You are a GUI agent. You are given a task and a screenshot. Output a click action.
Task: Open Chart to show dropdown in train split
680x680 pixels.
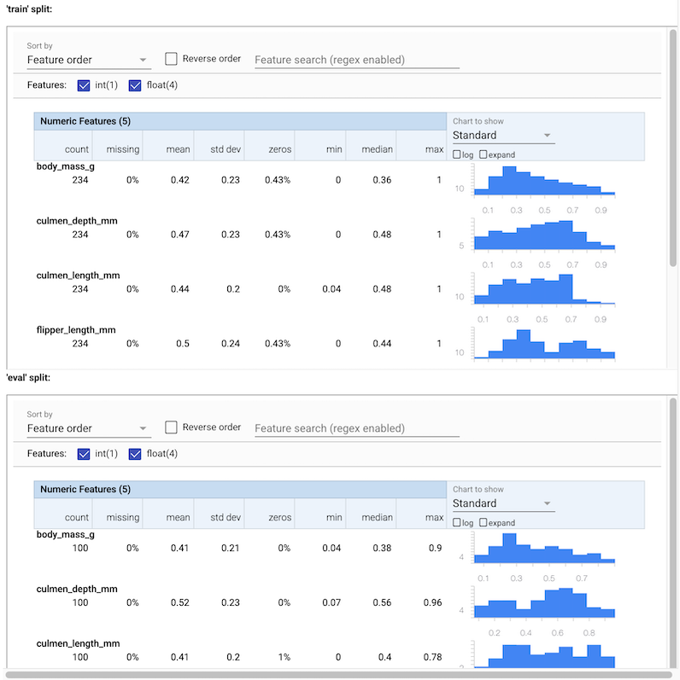coord(503,136)
